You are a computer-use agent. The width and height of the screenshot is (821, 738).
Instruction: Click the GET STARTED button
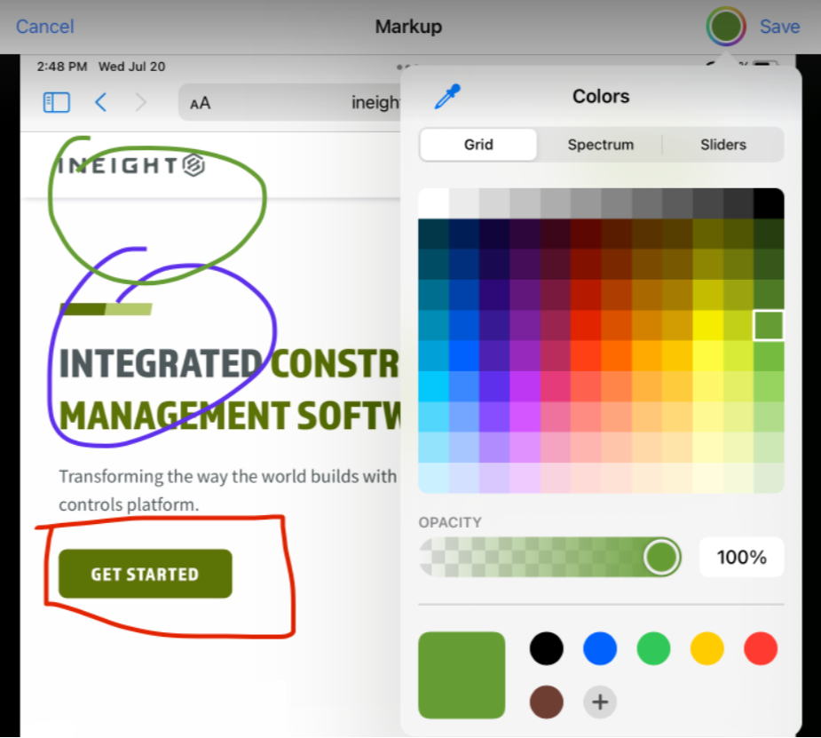[145, 574]
